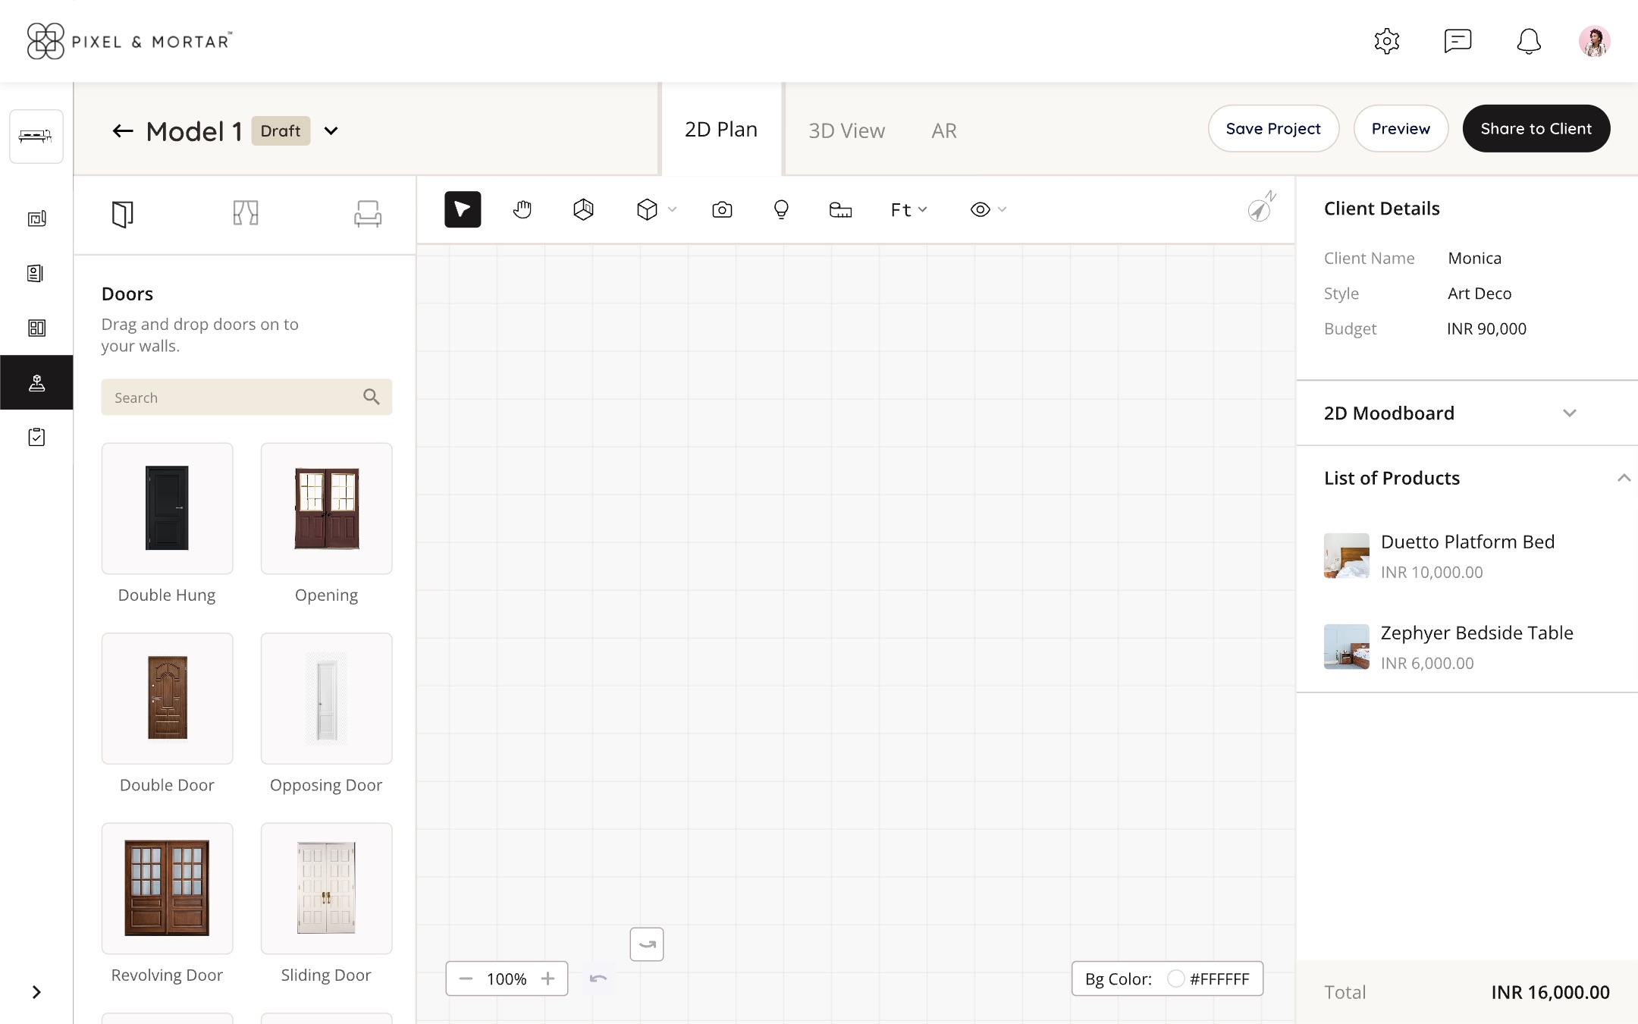Open the Model 1 dropdown chevron
This screenshot has width=1638, height=1024.
click(x=331, y=130)
